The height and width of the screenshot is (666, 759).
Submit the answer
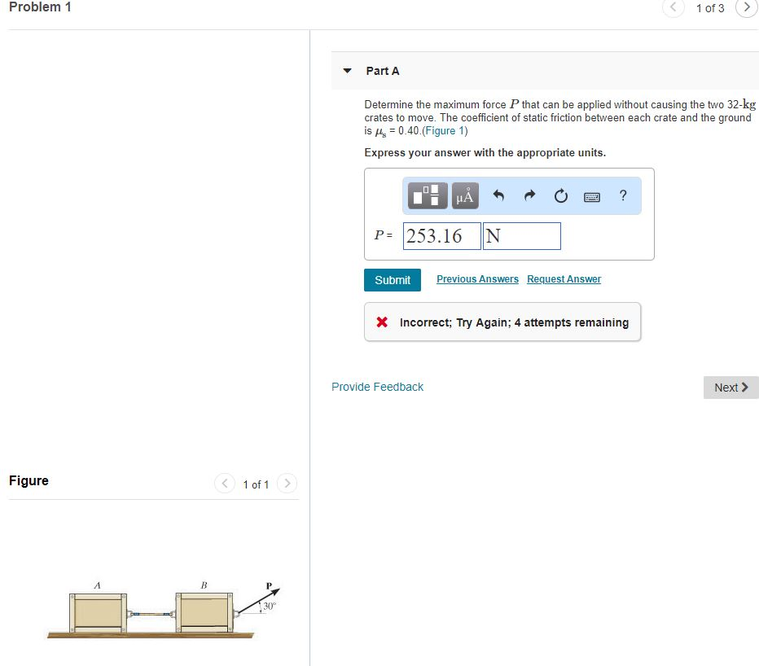tap(393, 279)
